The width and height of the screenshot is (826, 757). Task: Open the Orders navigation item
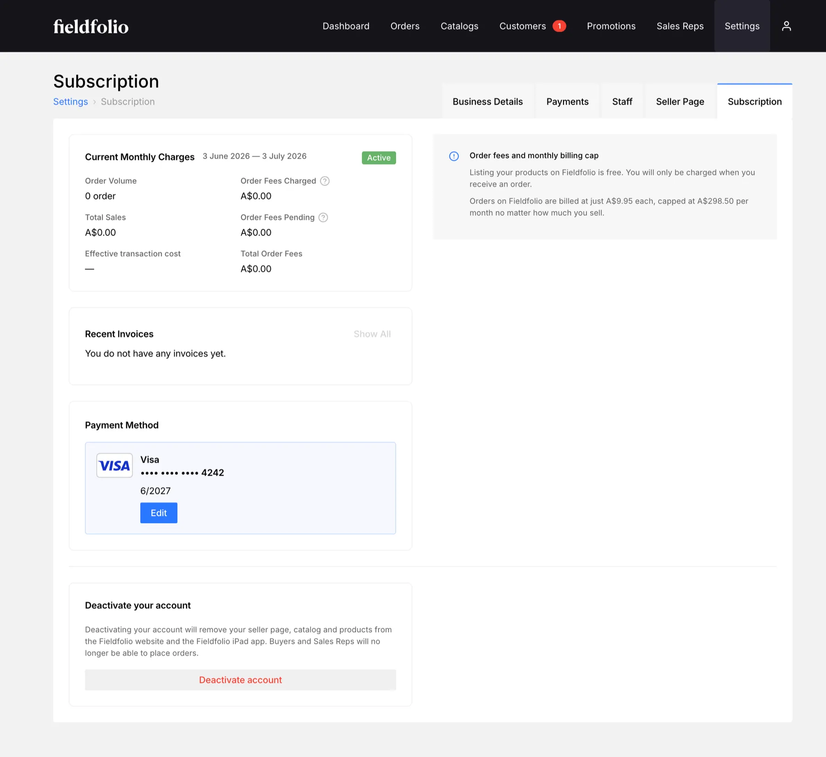(x=405, y=26)
